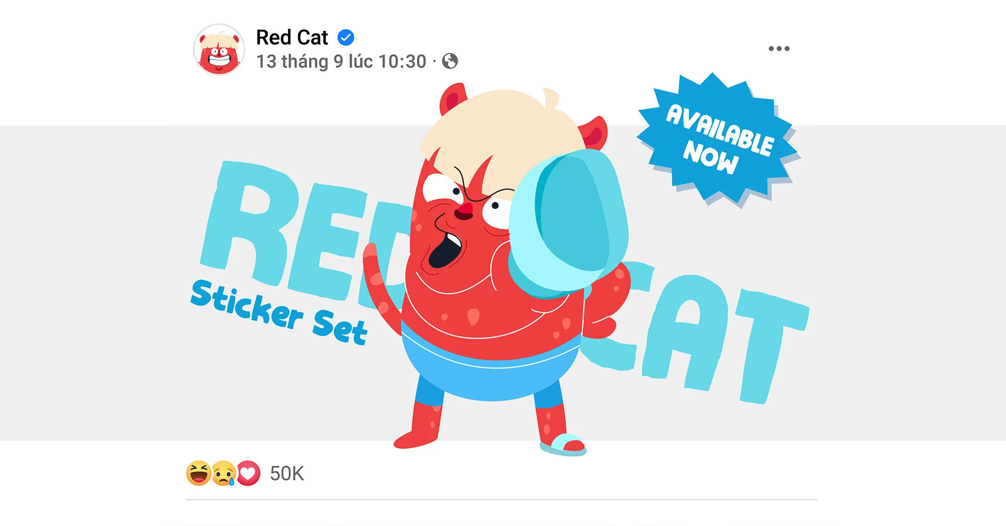Click the globe public-audience icon
Image resolution: width=1006 pixels, height=526 pixels.
(450, 61)
